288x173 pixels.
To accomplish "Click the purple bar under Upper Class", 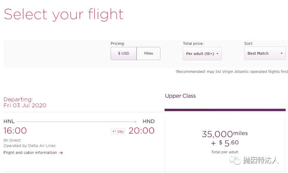I will 225,110.
